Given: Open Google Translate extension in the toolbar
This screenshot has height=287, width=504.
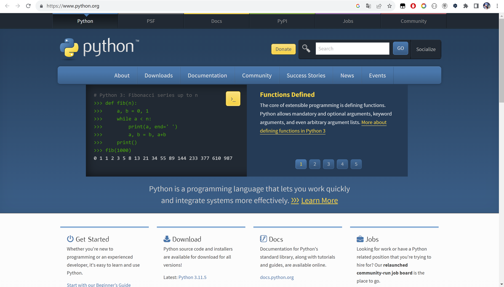Looking at the screenshot, I should pyautogui.click(x=368, y=6).
